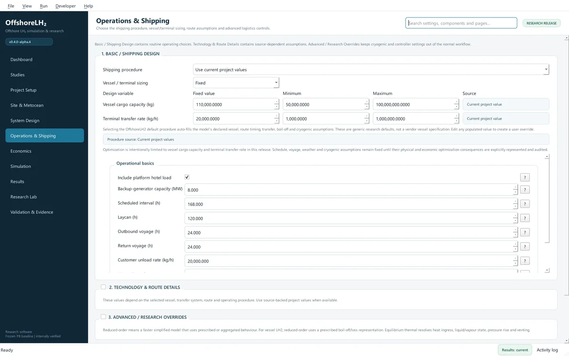Click the v0.4.0-alpha.4 version badge

pos(29,42)
